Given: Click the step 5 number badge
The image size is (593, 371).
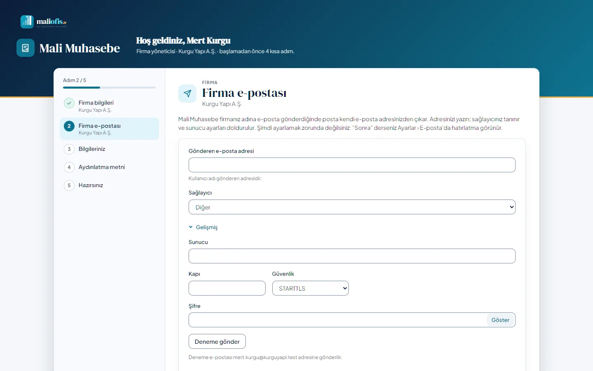Looking at the screenshot, I should point(69,185).
